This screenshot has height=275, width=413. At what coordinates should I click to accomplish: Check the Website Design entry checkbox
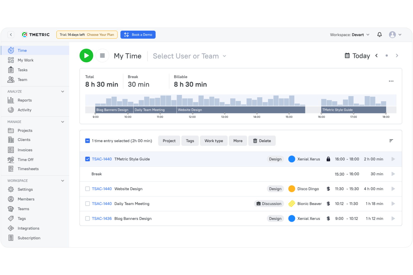[87, 189]
